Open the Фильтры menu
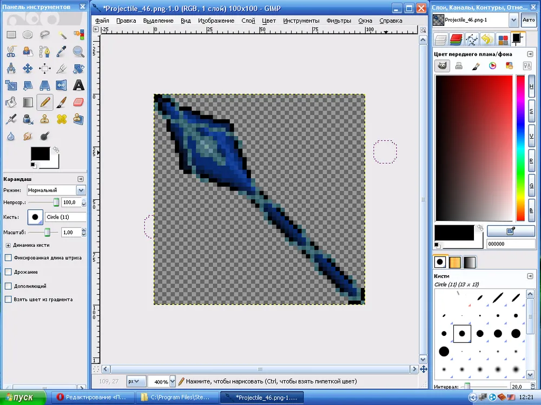Image resolution: width=541 pixels, height=405 pixels. 339,21
